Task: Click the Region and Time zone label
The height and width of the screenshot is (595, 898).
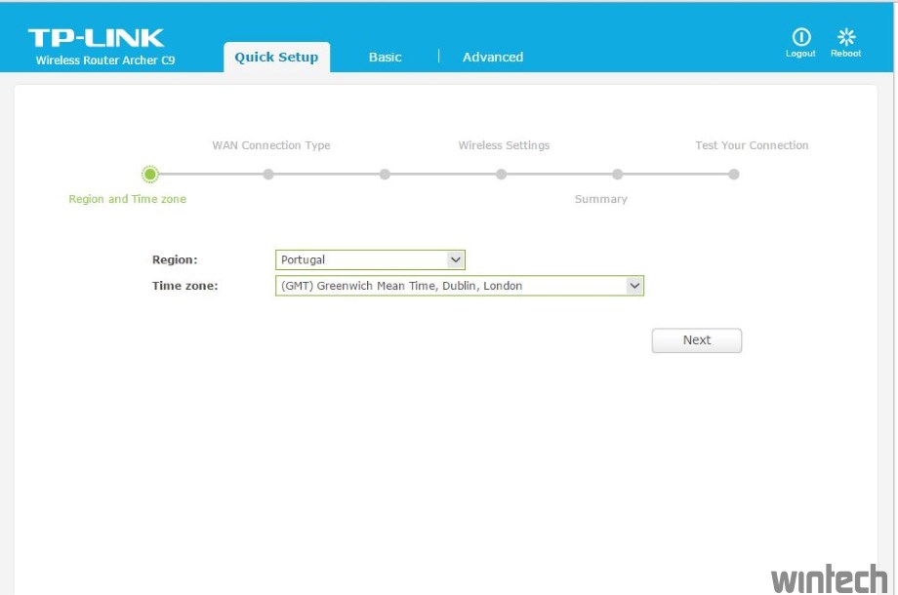Action: 127,199
